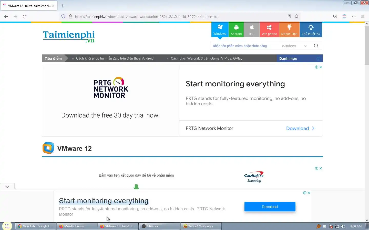Open the Android category tab
This screenshot has width=369, height=230.
236,30
